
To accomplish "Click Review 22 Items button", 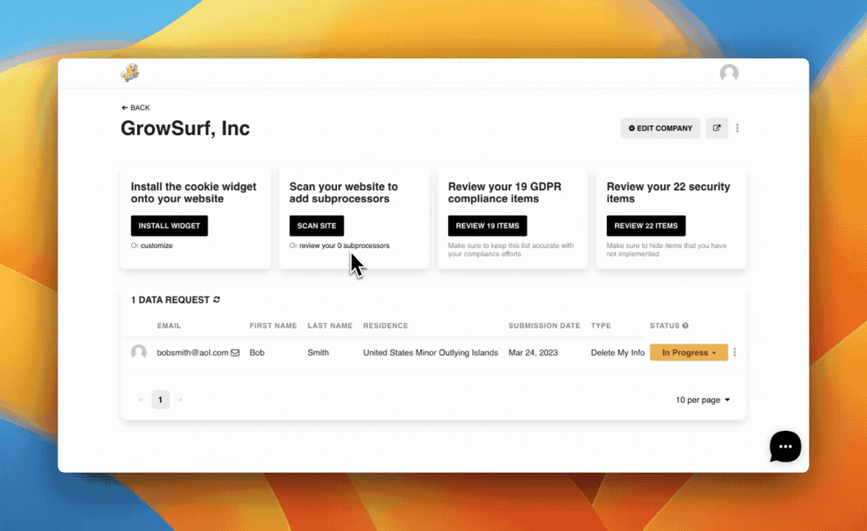I will coord(646,226).
